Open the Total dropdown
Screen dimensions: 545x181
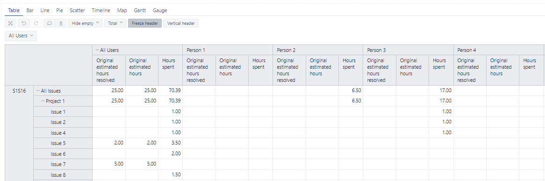(x=115, y=23)
